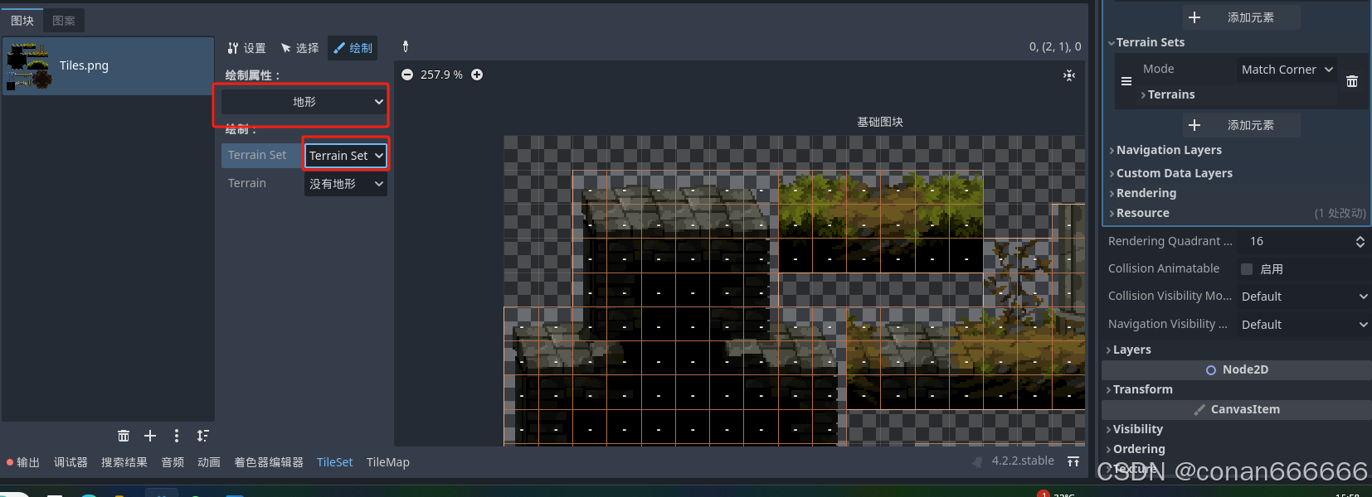The width and height of the screenshot is (1372, 497).
Task: Open the TileMap bottom panel
Action: [x=388, y=462]
